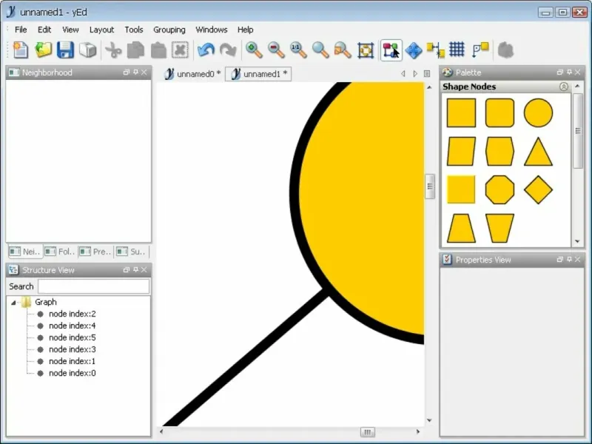
Task: Open the Layout menu
Action: point(101,30)
